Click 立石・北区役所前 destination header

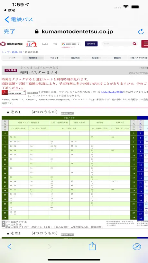(x=59, y=122)
